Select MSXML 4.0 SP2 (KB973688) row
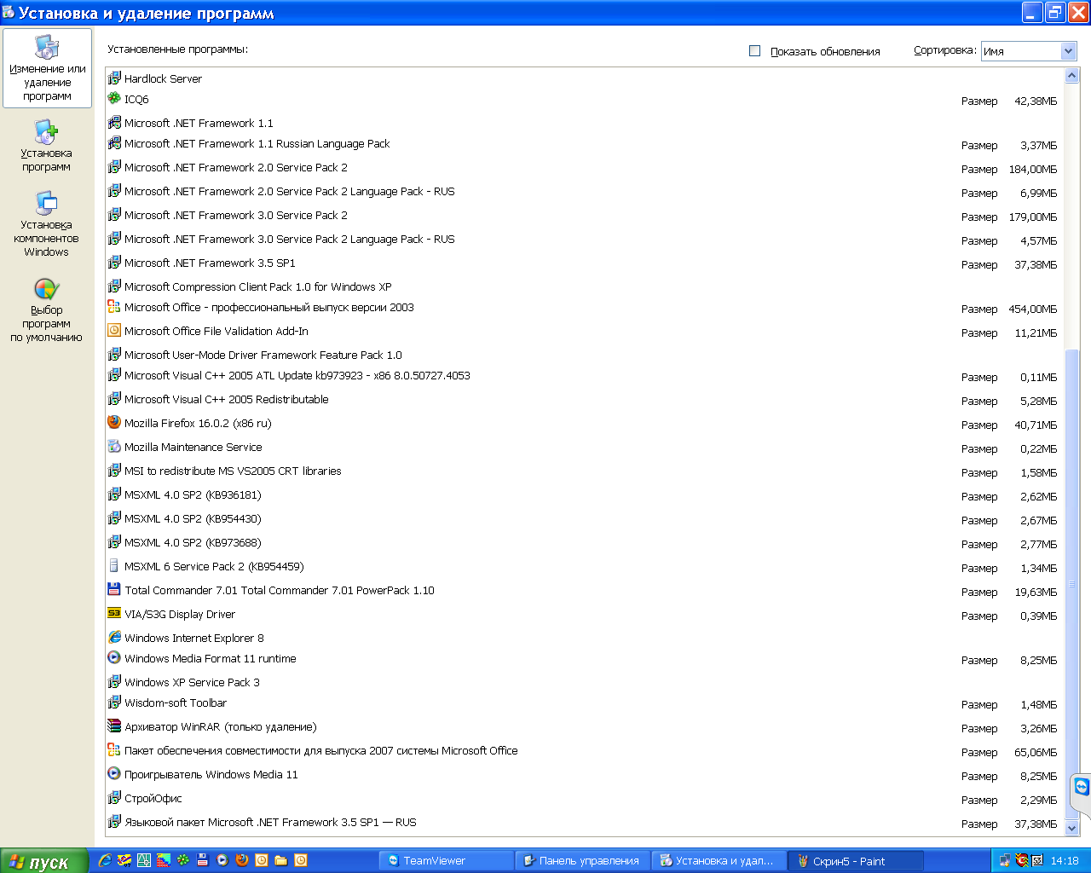This screenshot has height=873, width=1091. 584,543
